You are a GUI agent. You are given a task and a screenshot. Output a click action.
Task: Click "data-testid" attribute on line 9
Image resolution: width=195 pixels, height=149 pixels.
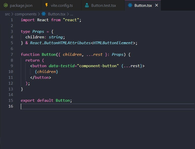coord(61,66)
